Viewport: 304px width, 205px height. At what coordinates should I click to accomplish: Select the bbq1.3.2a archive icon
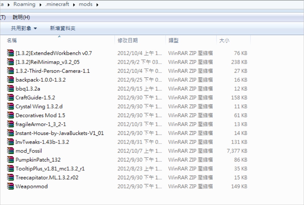pos(10,89)
